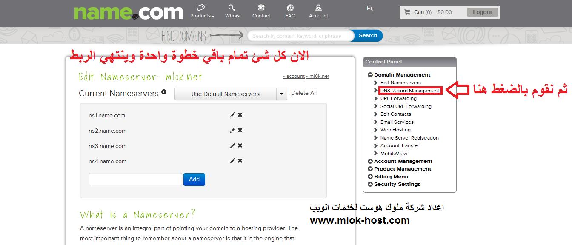Expand the Account Management section

click(x=370, y=161)
